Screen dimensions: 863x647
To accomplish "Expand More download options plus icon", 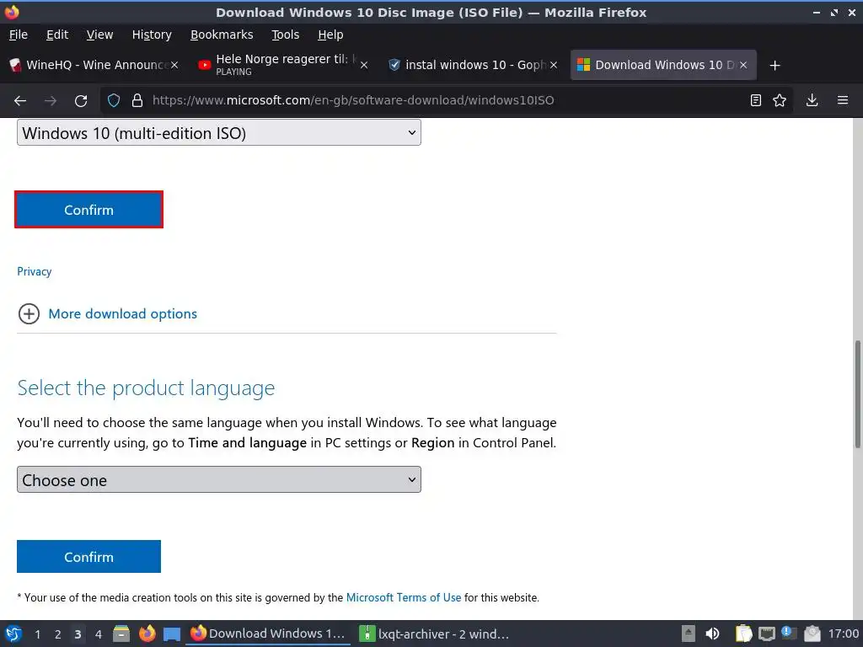I will coord(29,313).
